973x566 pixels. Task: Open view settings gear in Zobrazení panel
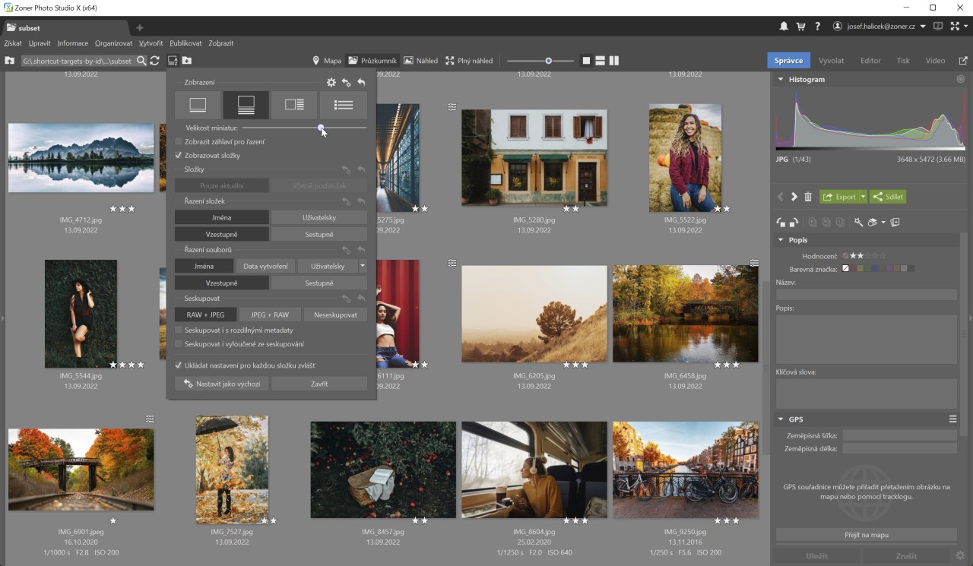point(331,82)
